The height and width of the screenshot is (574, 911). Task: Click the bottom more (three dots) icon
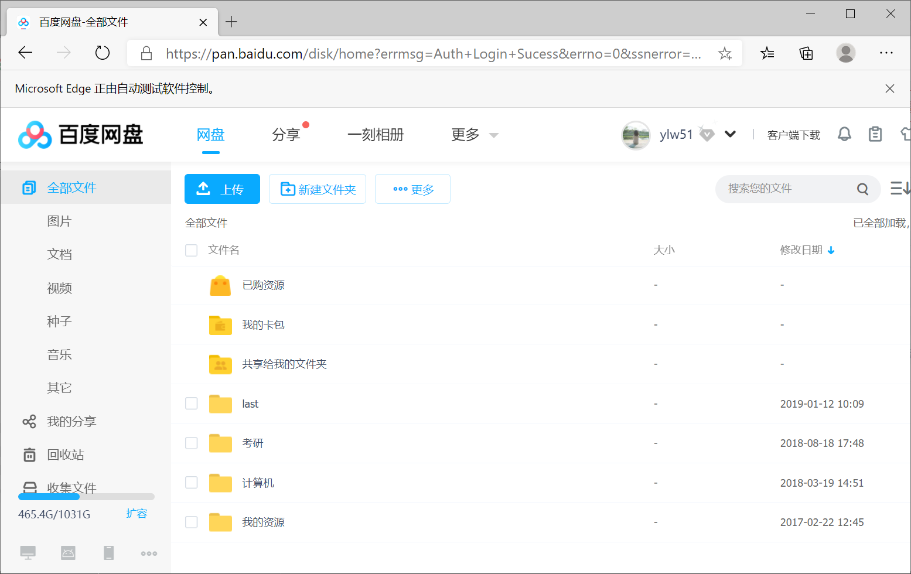tap(149, 553)
